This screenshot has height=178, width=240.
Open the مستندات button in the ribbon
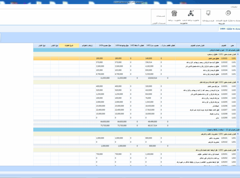(x=160, y=16)
